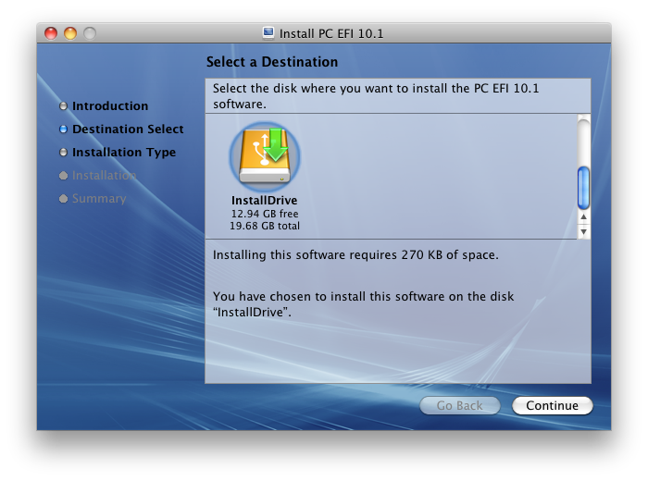This screenshot has width=648, height=481.
Task: Click the dimmed bullet beside Installation
Action: point(63,176)
